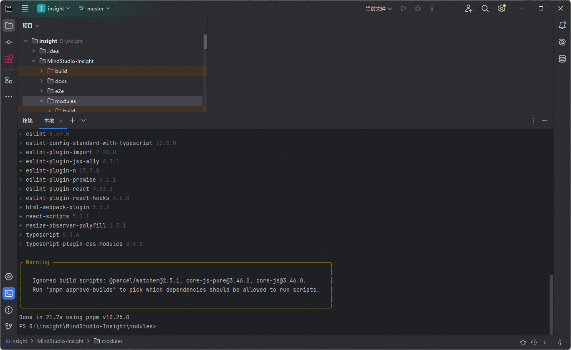Select the MindStudio-Insight folder row
The image size is (571, 350).
112,61
